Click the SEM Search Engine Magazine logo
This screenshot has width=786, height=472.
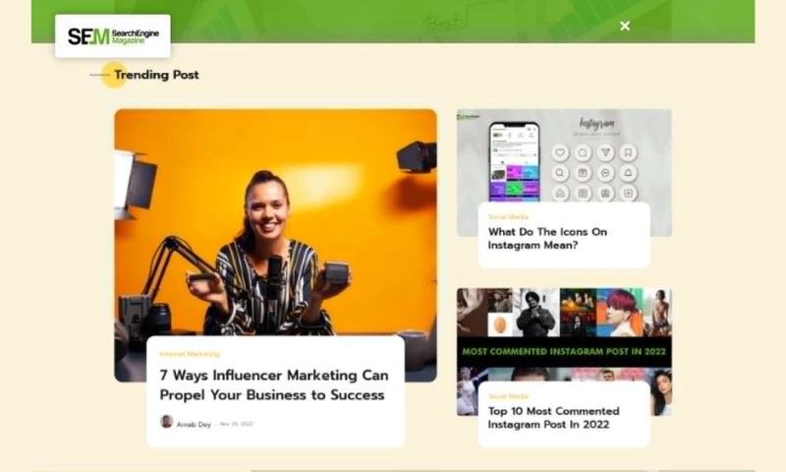point(112,36)
